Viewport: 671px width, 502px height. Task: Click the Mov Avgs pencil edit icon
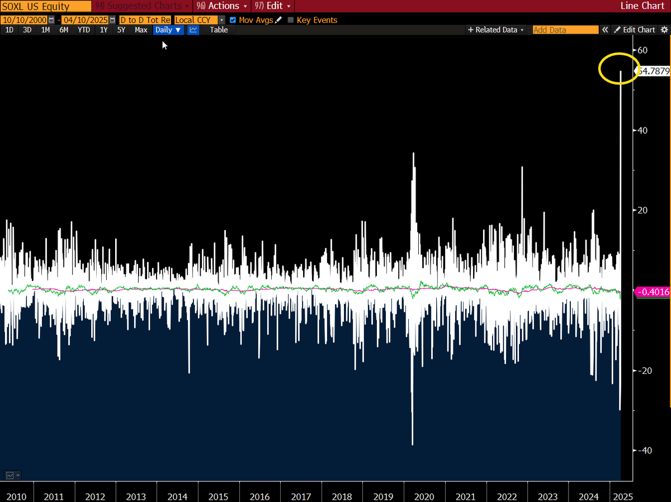pos(278,20)
